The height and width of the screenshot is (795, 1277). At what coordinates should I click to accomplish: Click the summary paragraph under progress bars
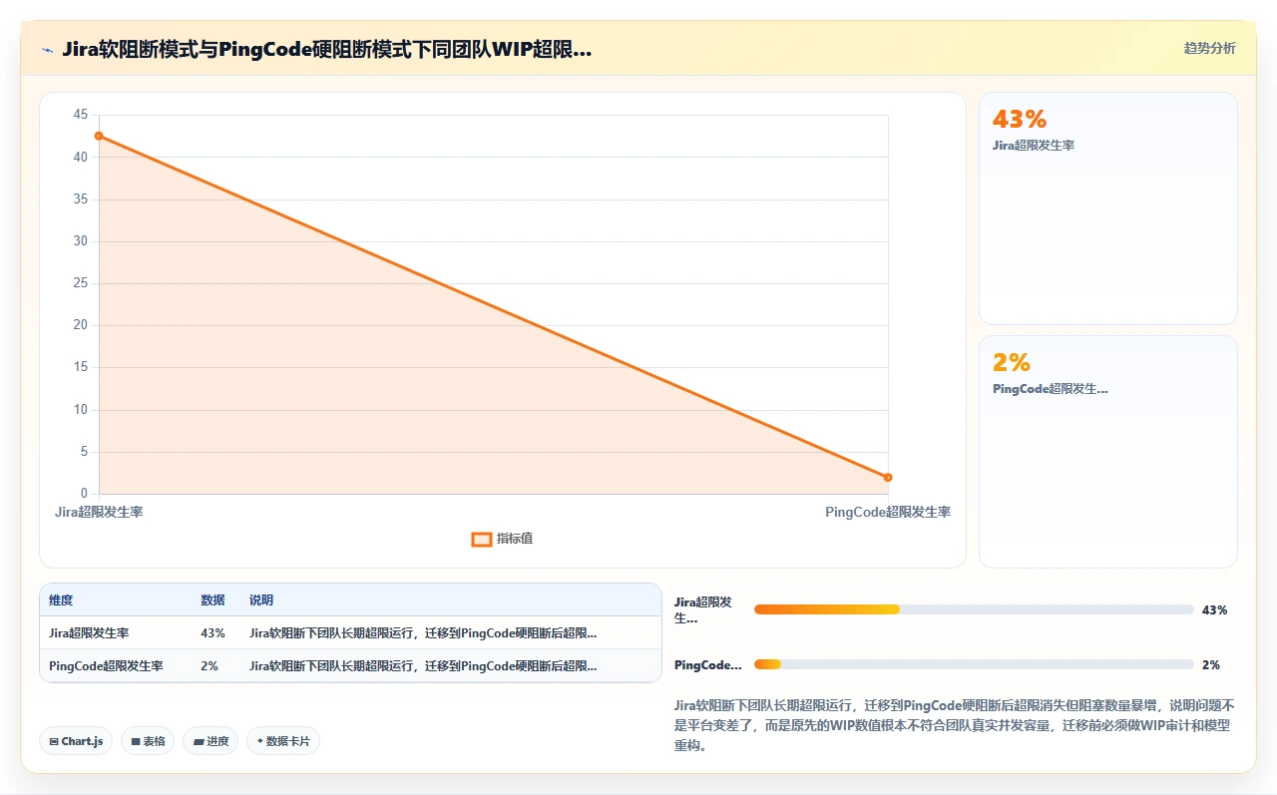click(x=955, y=725)
